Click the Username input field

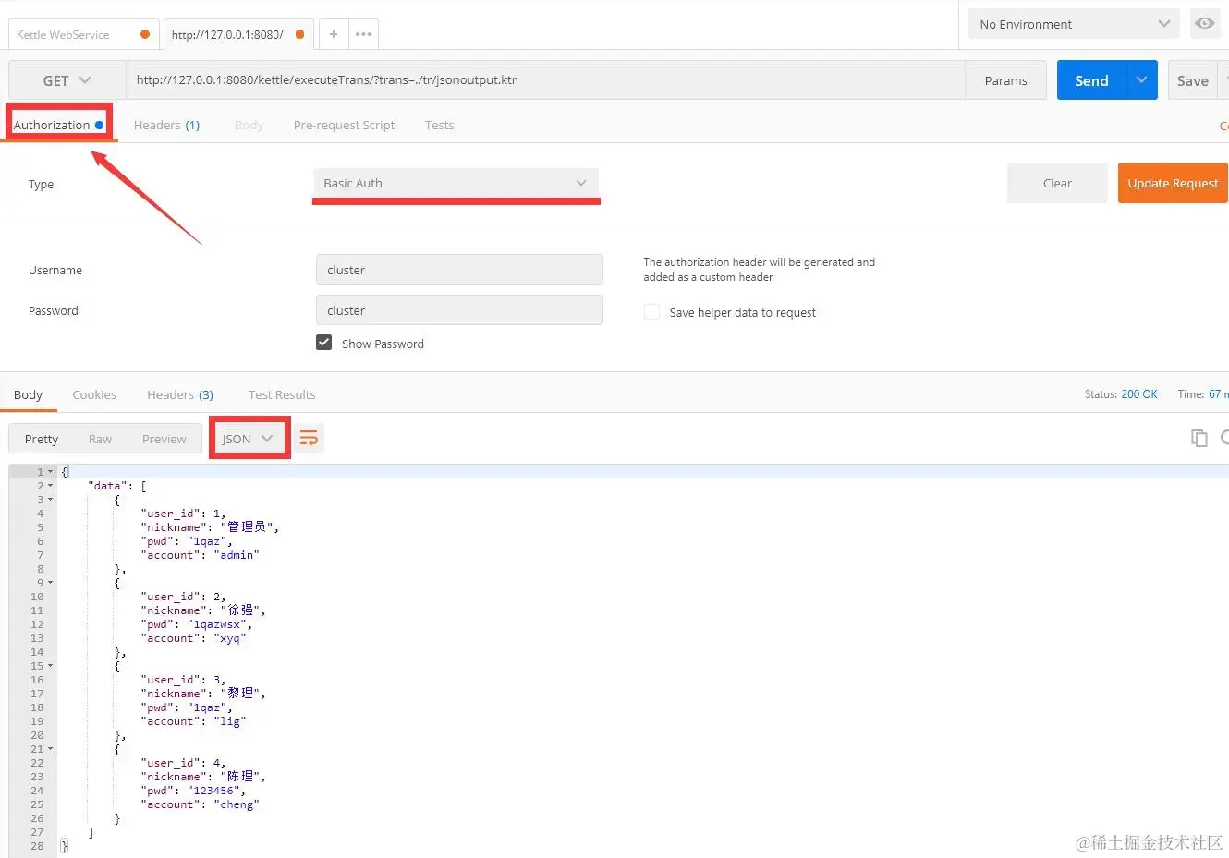click(x=459, y=270)
